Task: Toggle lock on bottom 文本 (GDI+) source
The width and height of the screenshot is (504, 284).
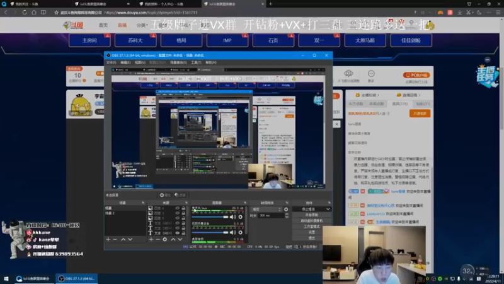Action: (x=183, y=233)
